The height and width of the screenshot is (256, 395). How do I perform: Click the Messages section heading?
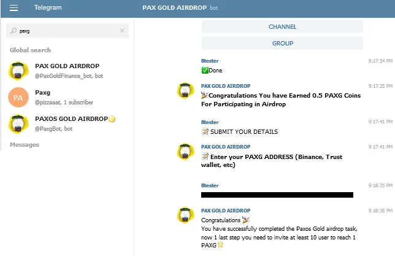click(25, 145)
